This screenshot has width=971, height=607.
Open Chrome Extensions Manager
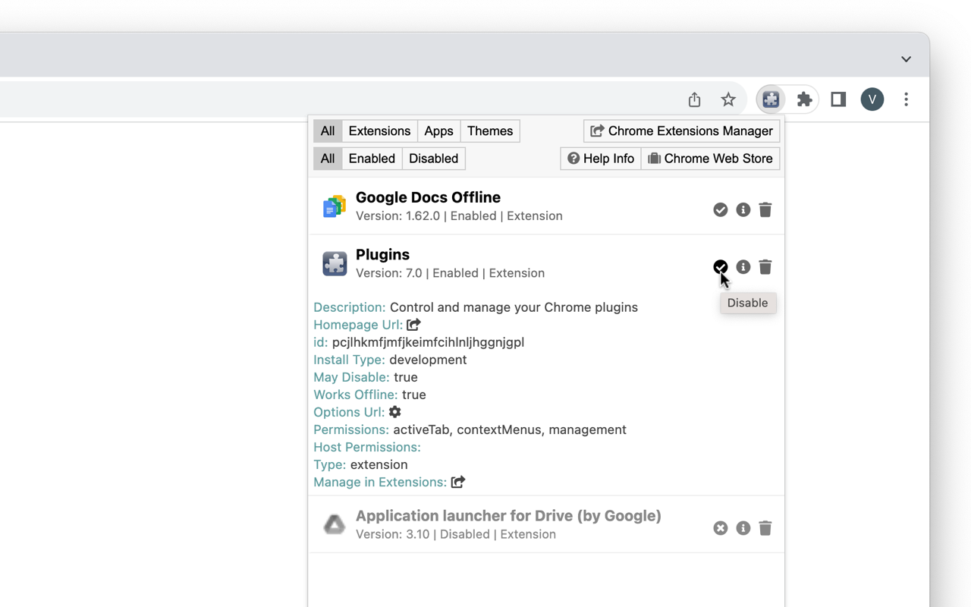[681, 131]
